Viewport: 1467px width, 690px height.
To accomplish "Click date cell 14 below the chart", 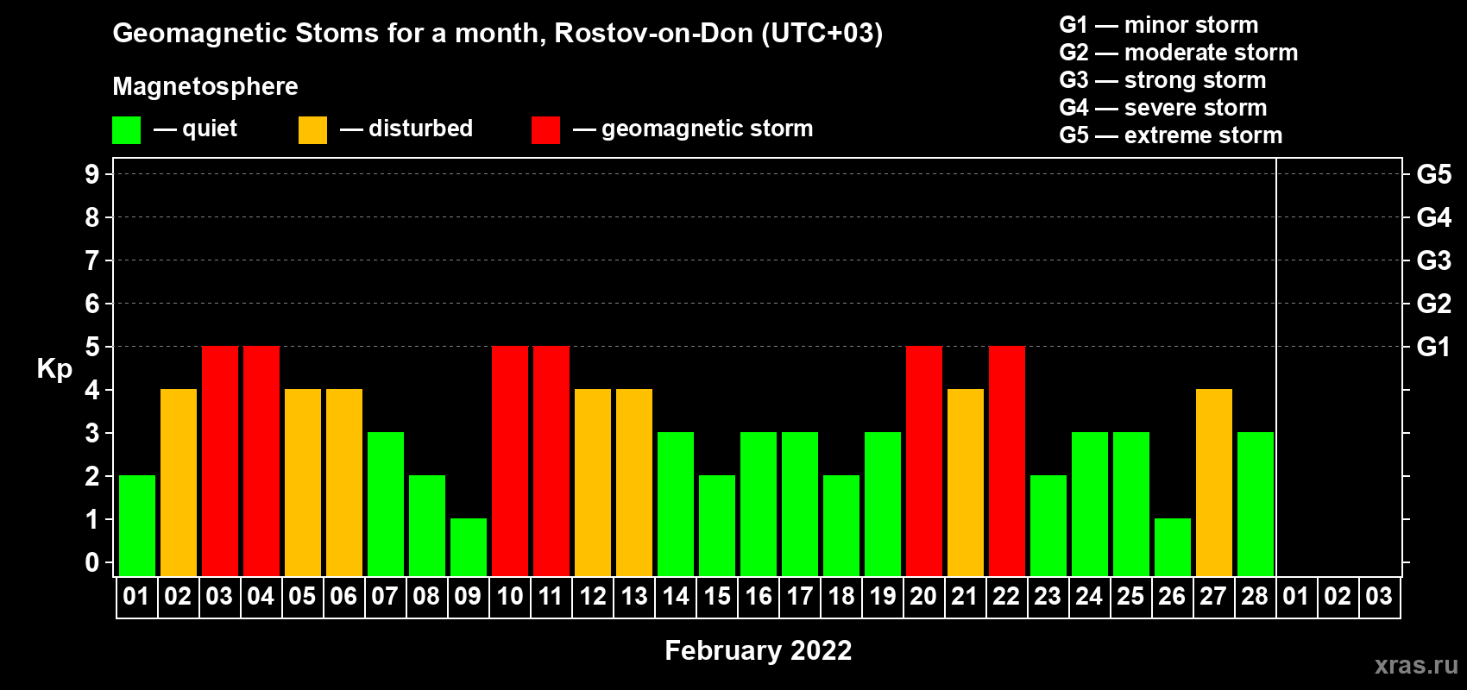I will [x=676, y=596].
